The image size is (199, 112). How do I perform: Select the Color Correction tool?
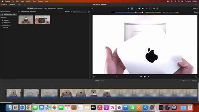(x=132, y=8)
